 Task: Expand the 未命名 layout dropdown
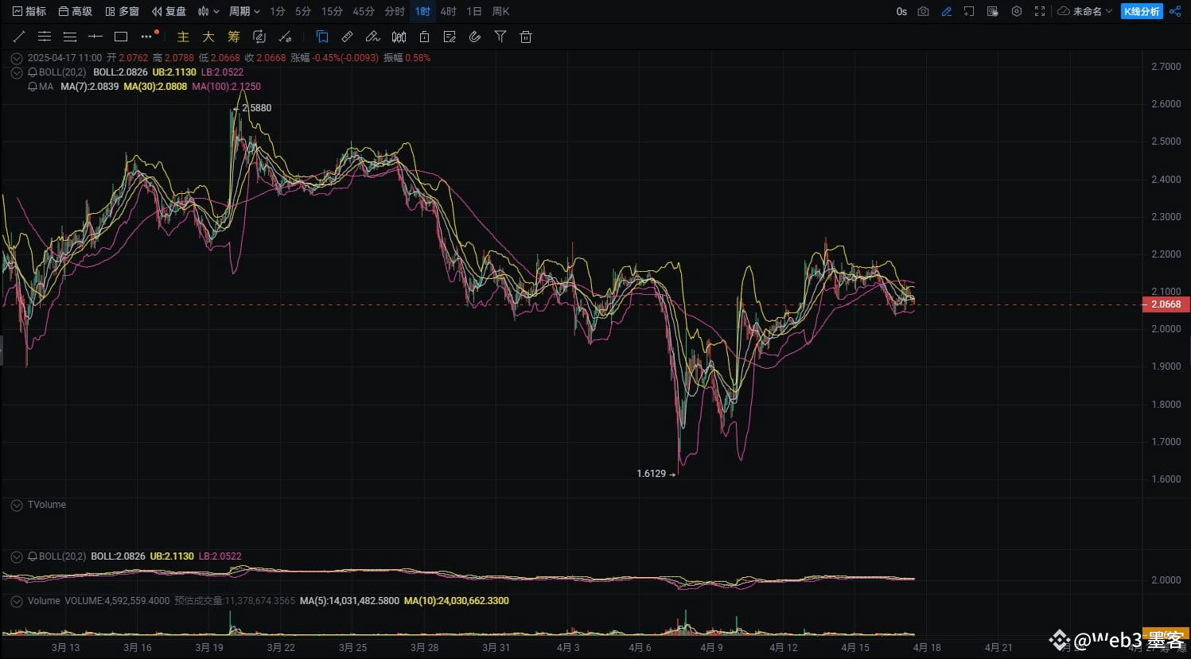[x=1086, y=11]
